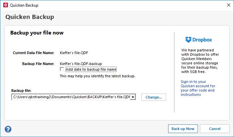Select the Kieffer's file.QDF current file name
234x137 pixels.
tap(74, 53)
